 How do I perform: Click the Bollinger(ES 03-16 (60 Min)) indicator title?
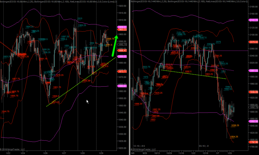(x=17, y=2)
